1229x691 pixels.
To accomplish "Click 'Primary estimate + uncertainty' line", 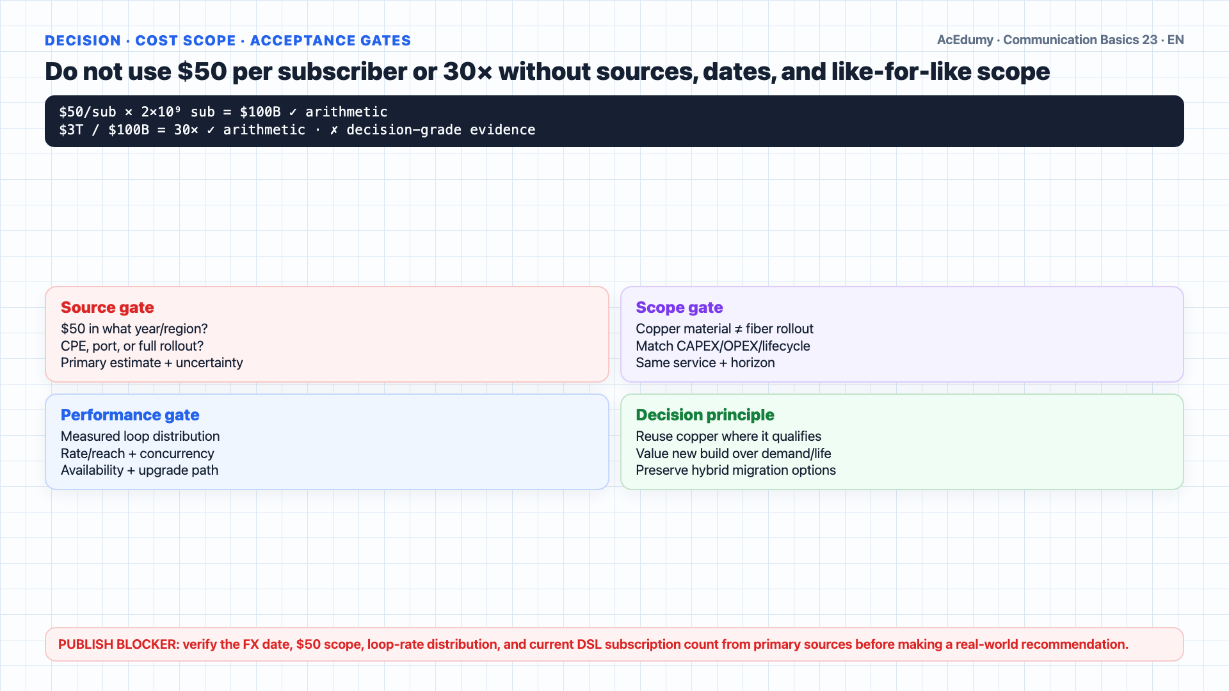I will (x=152, y=363).
